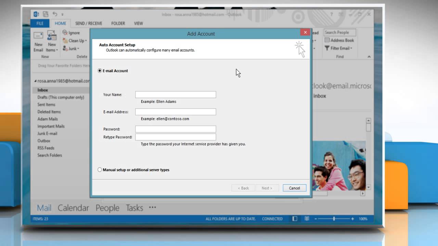Click the disabled Next button
Screen dimensions: 438x246
click(x=267, y=188)
